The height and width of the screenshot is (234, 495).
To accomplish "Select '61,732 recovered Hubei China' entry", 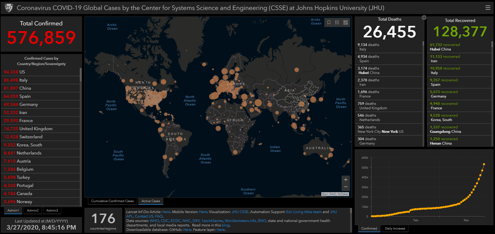I will coord(459,47).
